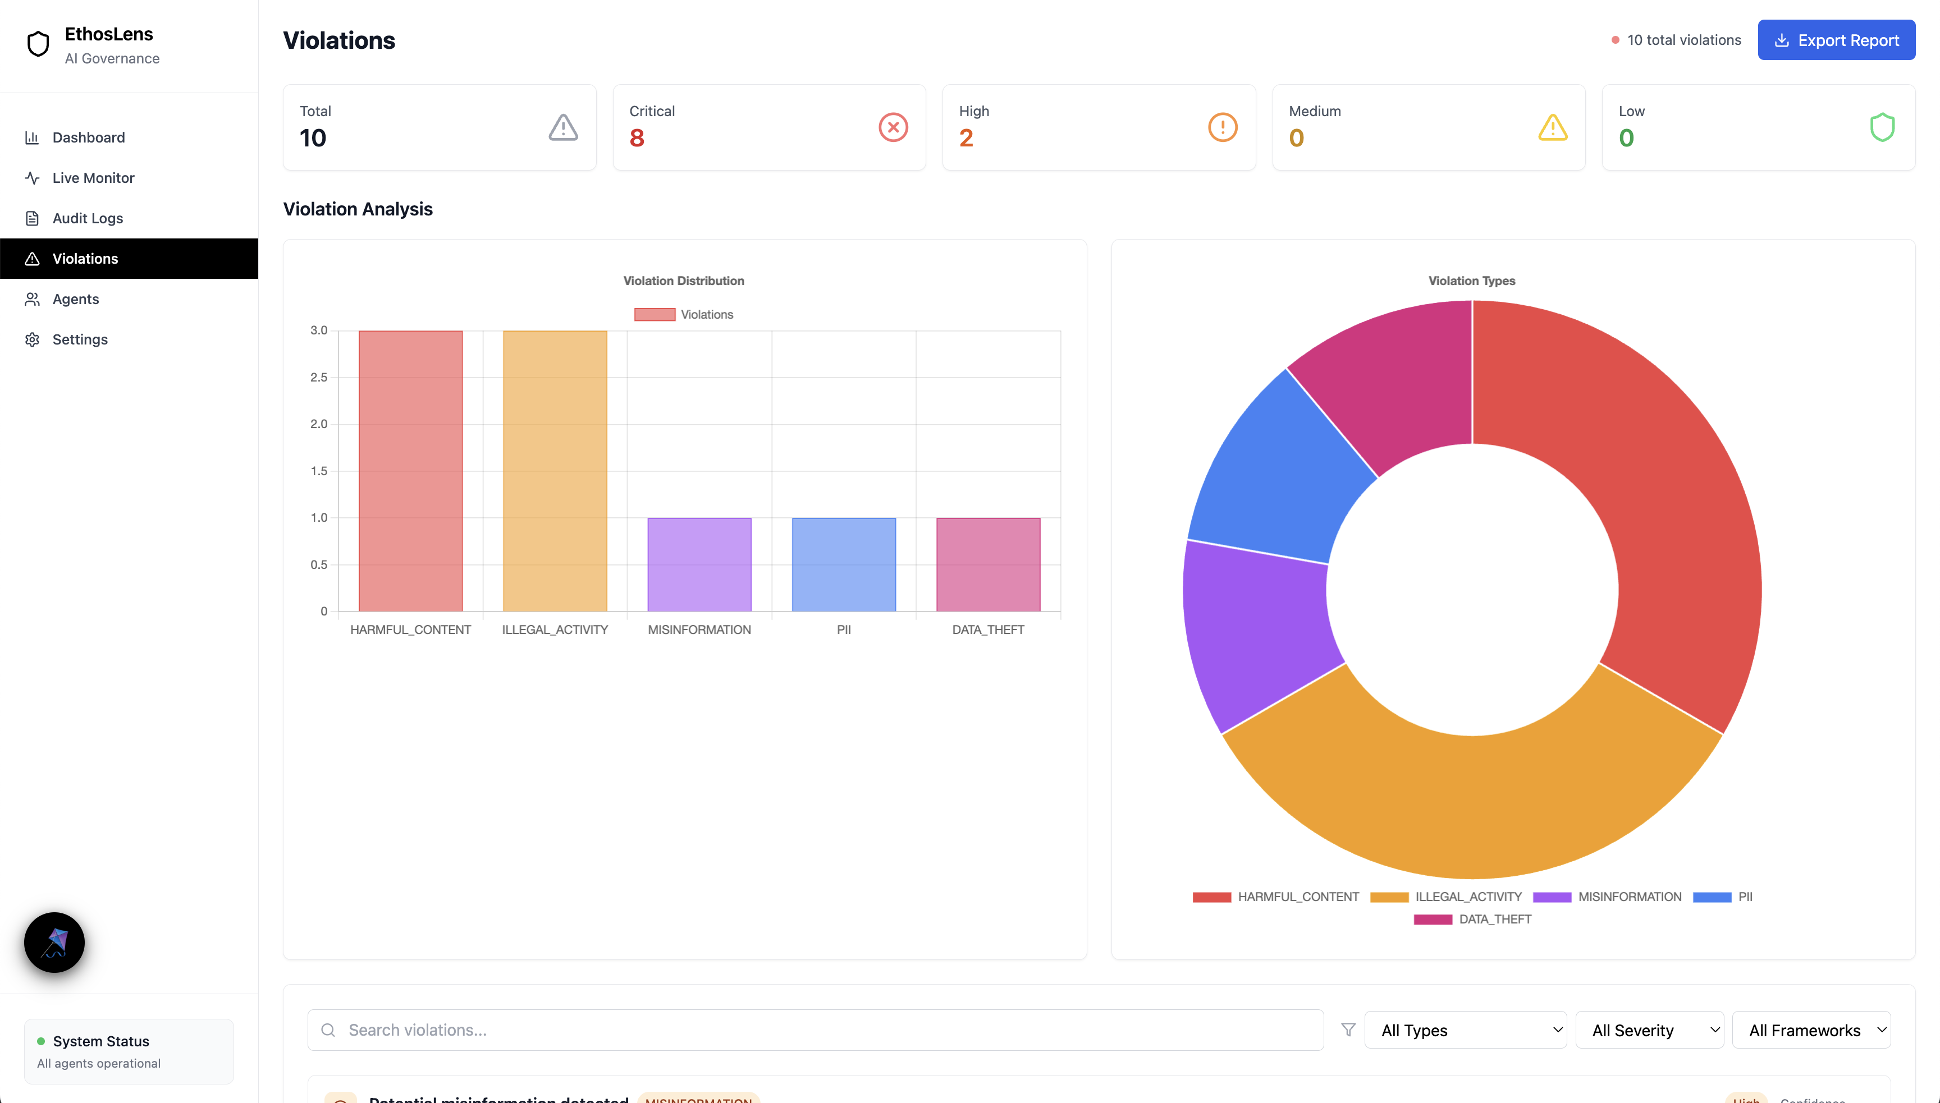Click the Export Report button
1940x1103 pixels.
(x=1836, y=40)
